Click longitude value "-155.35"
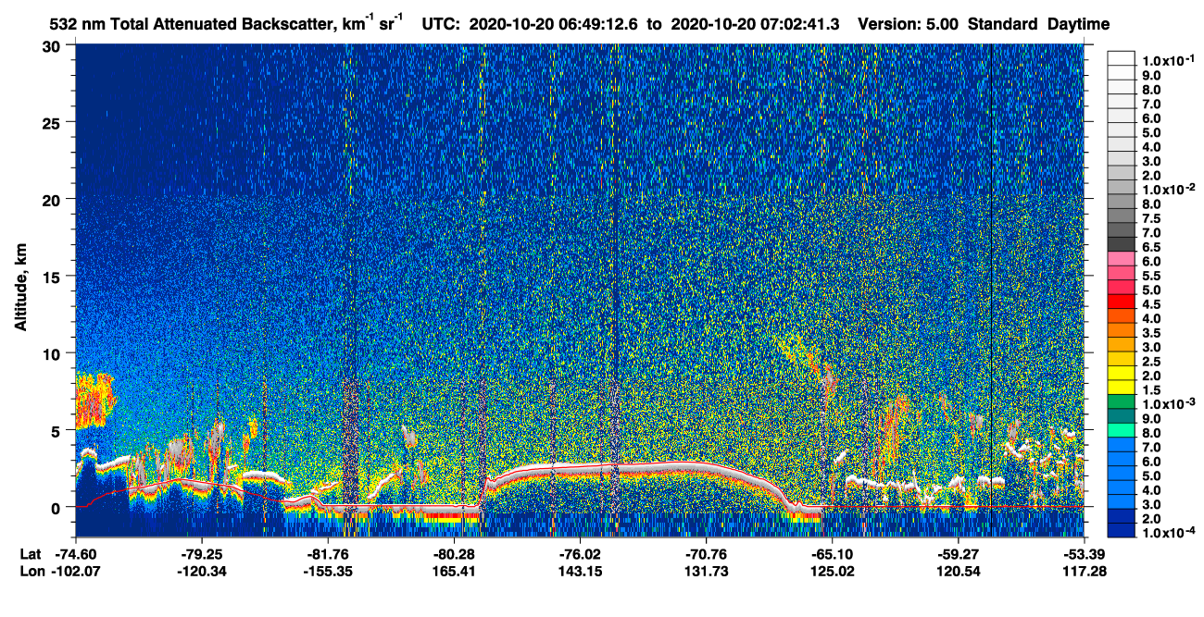The image size is (1204, 617). (328, 572)
